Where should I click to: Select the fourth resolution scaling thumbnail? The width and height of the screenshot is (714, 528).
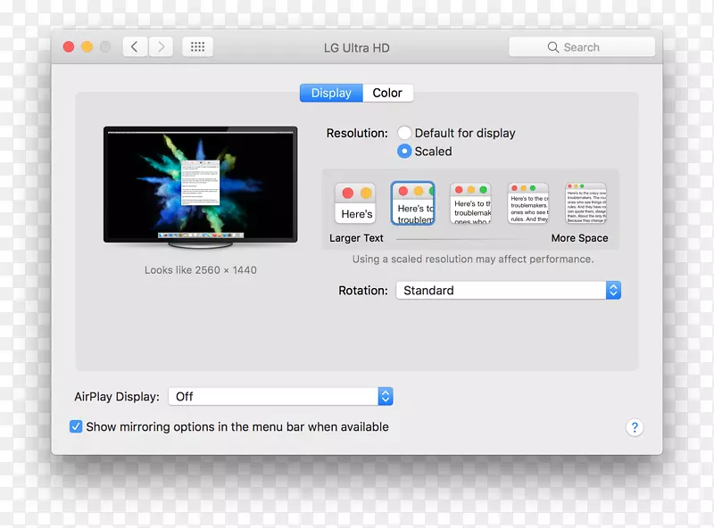(527, 202)
